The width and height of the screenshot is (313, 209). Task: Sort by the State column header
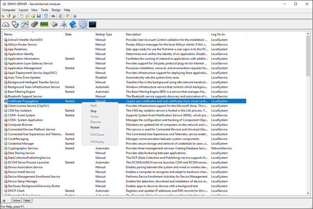coord(78,34)
